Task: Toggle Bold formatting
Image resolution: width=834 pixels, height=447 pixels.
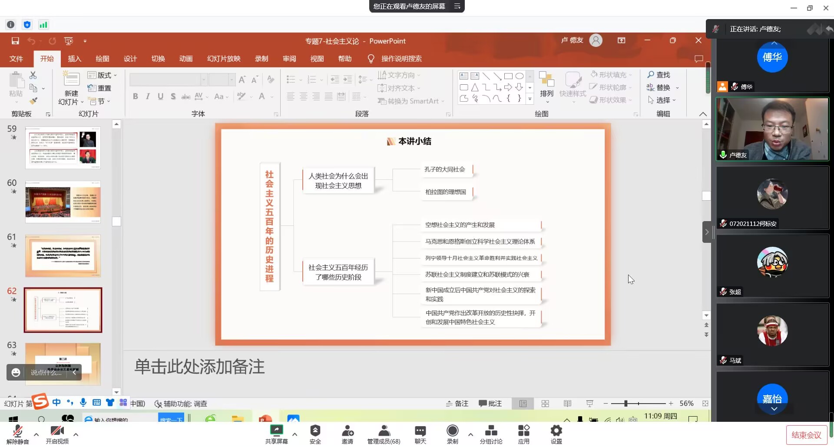Action: (136, 96)
